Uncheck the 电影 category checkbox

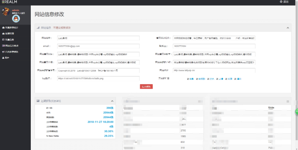click(x=188, y=79)
